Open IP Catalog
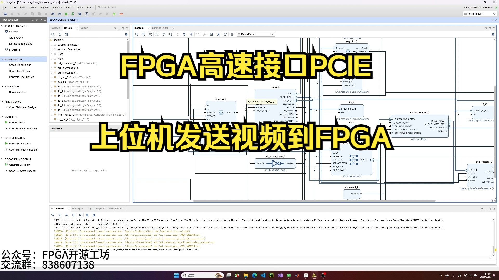This screenshot has width=499, height=280. (x=15, y=50)
